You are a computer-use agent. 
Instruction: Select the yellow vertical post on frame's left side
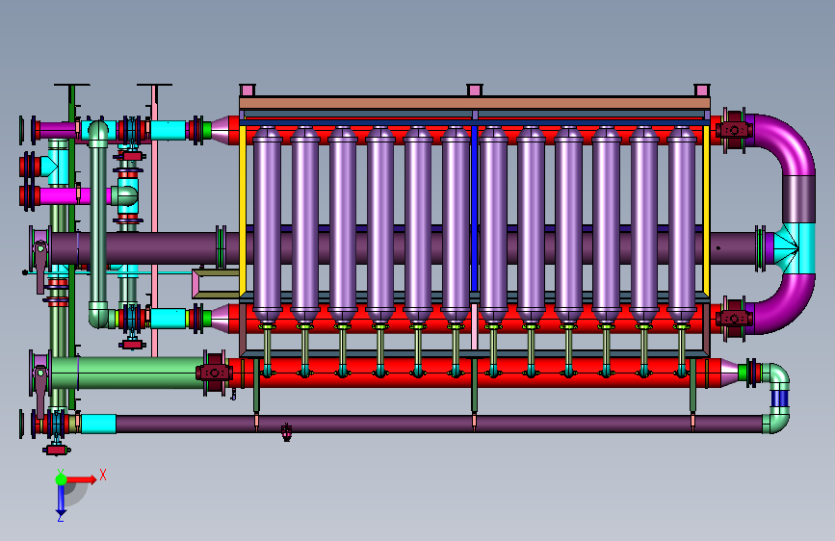pos(243,209)
